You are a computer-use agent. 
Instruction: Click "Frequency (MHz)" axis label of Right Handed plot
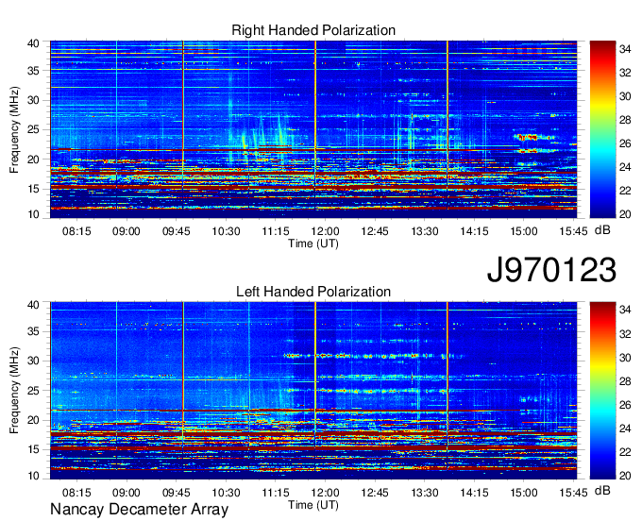pyautogui.click(x=14, y=129)
